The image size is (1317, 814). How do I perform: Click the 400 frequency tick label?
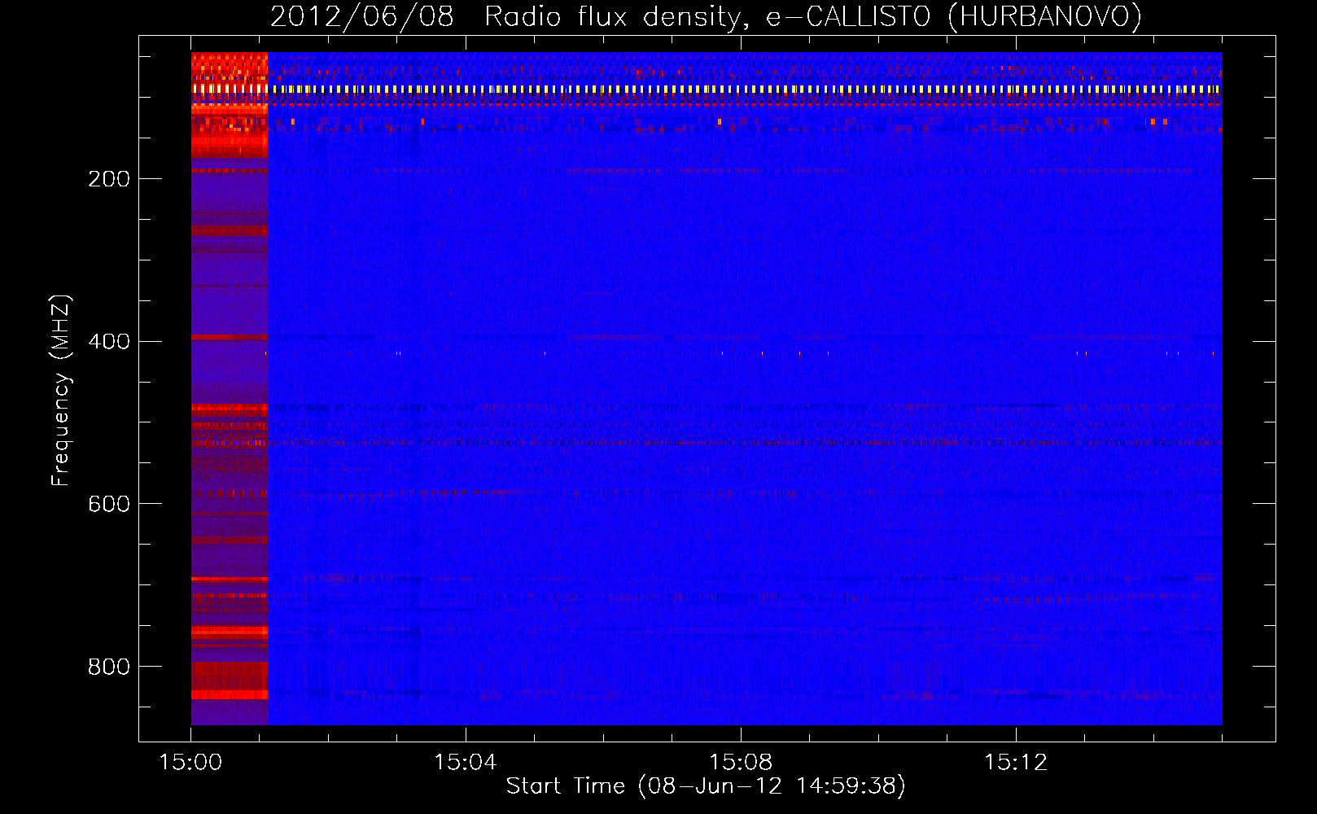coord(109,342)
